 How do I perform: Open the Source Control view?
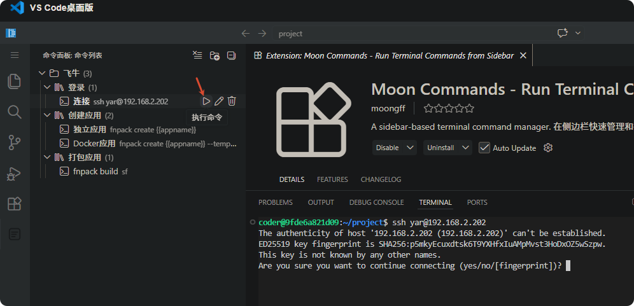(x=15, y=143)
